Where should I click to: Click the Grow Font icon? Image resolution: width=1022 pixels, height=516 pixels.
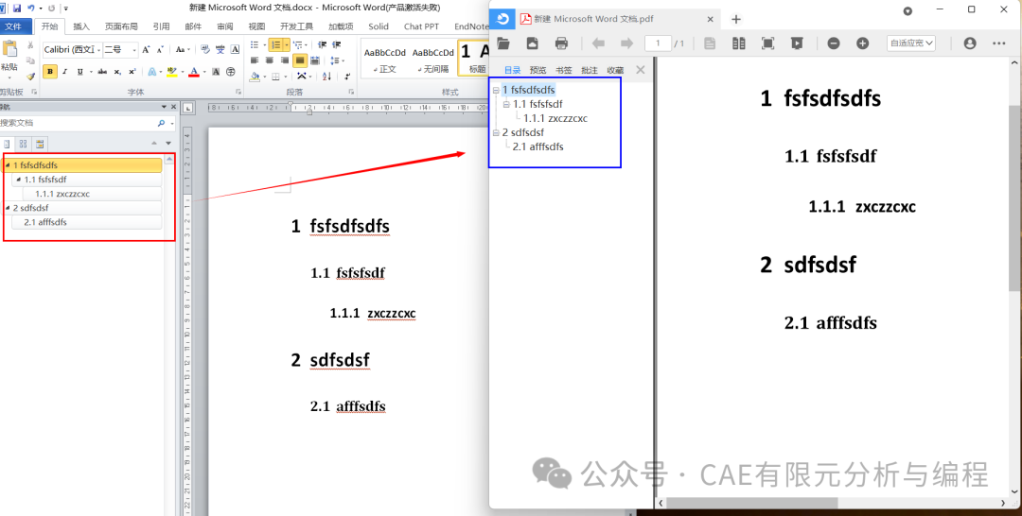point(146,49)
